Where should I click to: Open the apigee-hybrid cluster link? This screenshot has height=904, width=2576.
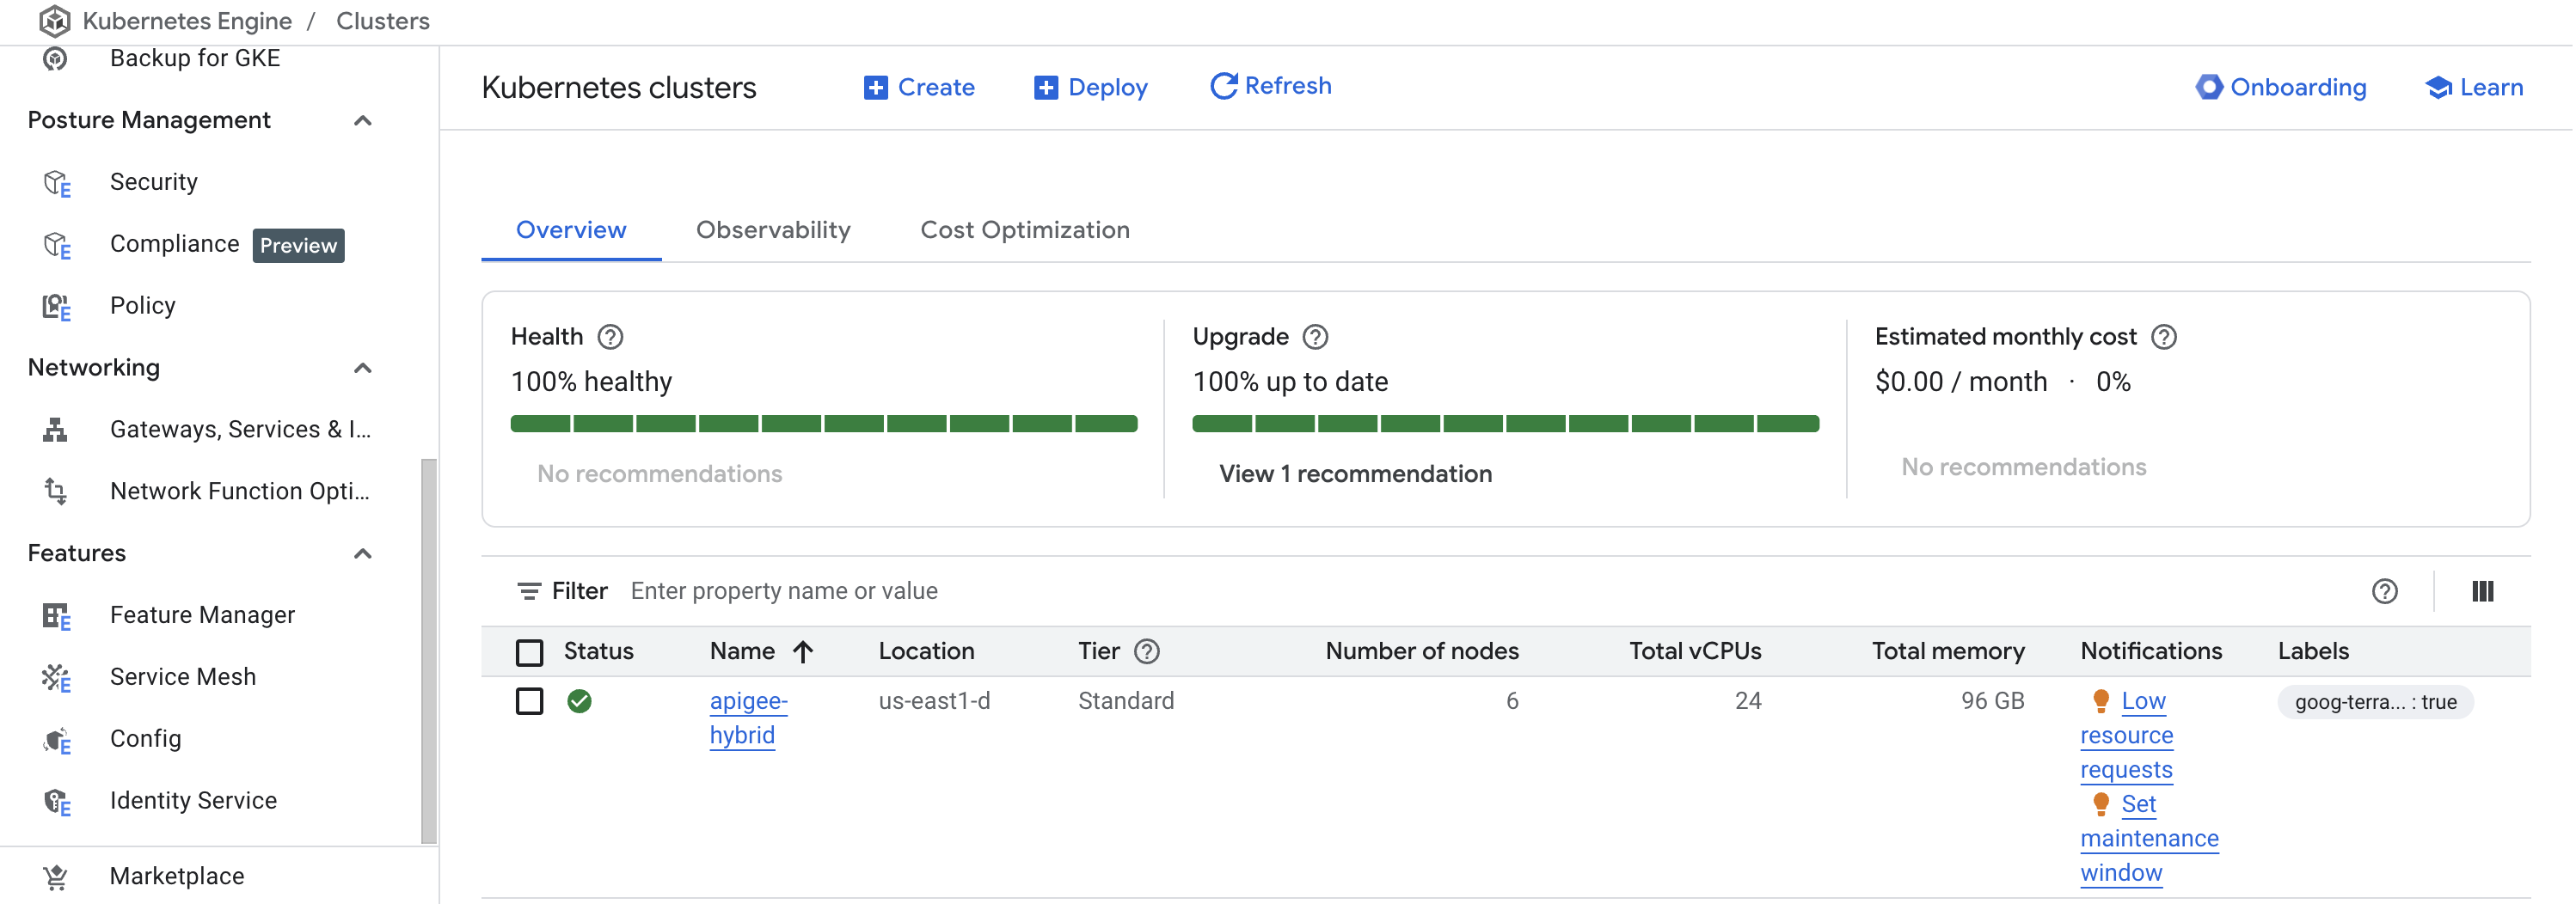[x=748, y=718]
